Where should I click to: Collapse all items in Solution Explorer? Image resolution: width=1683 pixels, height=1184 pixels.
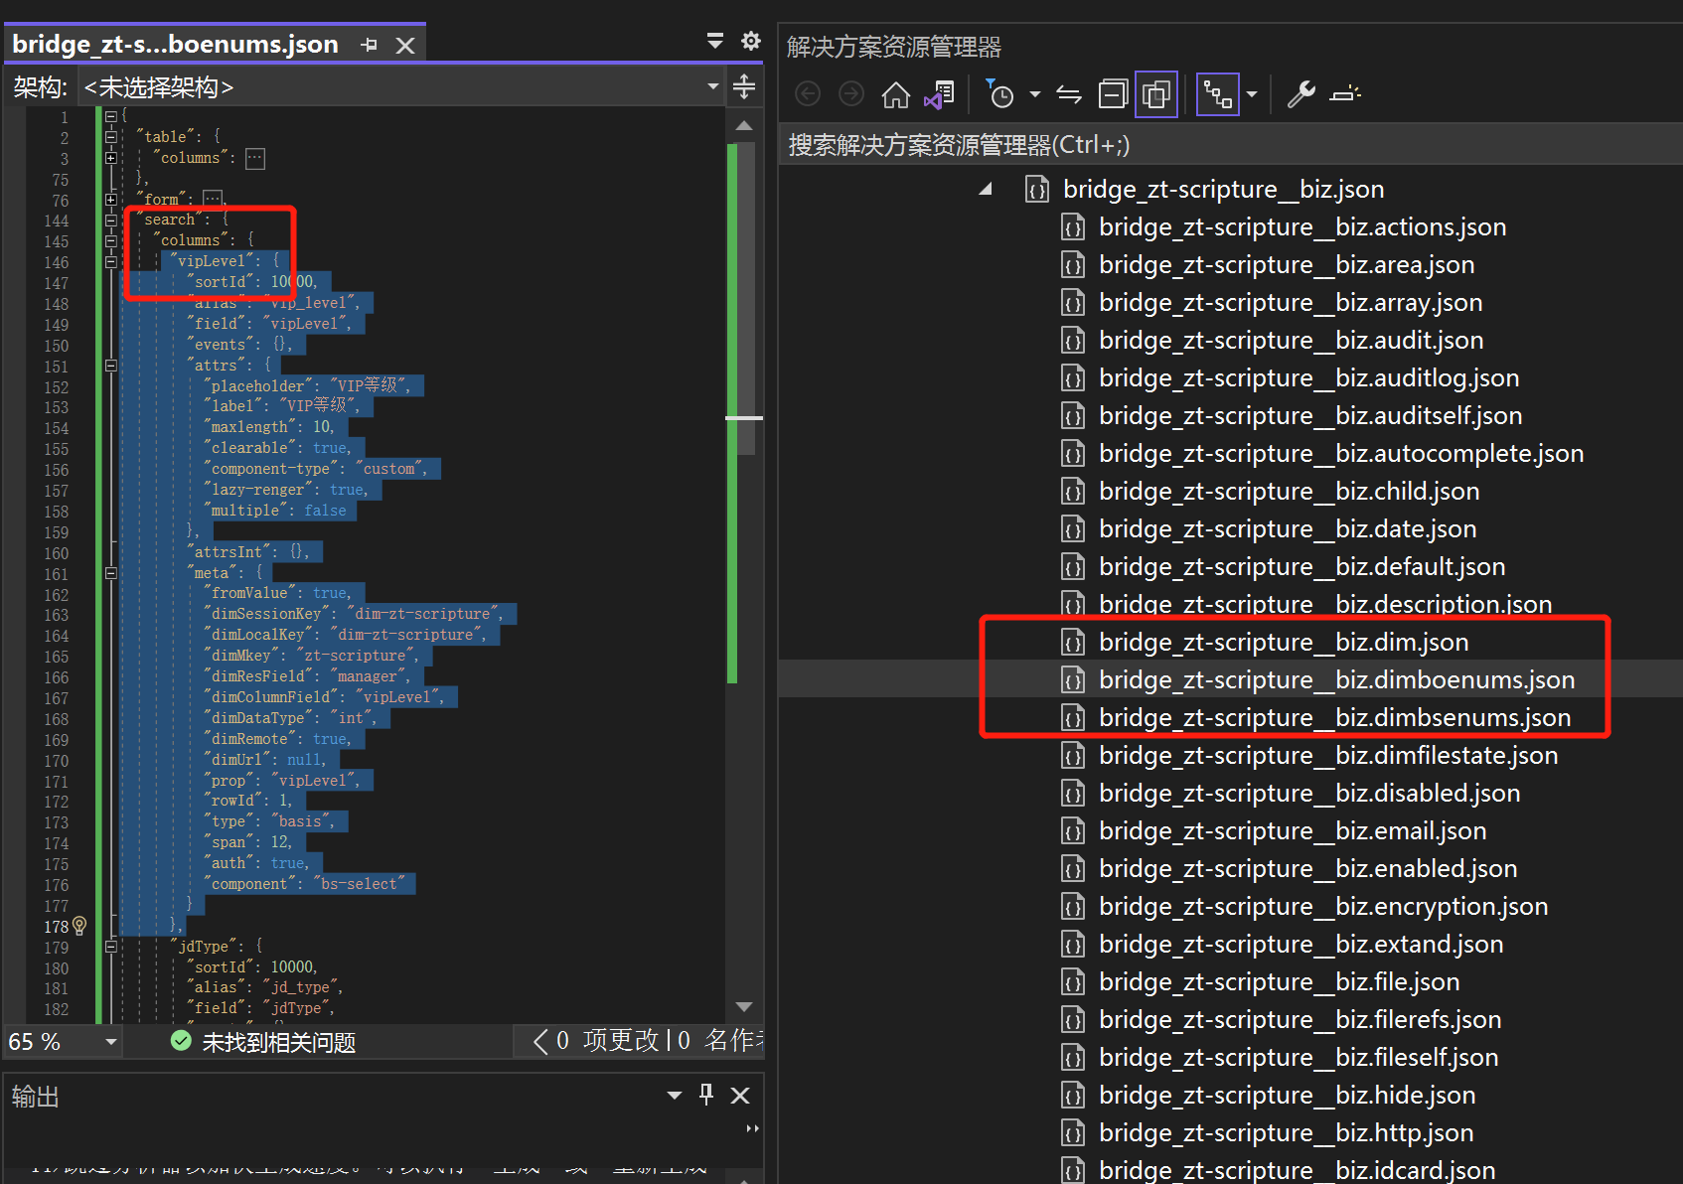tap(1113, 94)
